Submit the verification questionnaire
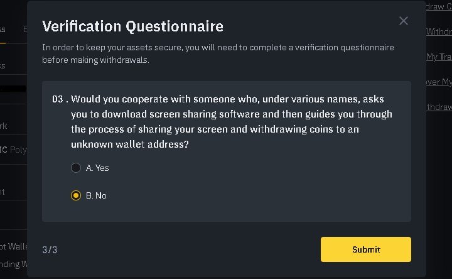This screenshot has height=279, width=452. click(x=366, y=249)
